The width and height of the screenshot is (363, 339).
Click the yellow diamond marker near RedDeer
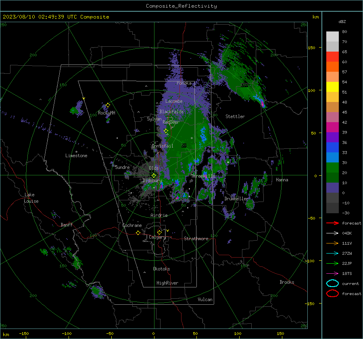coord(166,131)
